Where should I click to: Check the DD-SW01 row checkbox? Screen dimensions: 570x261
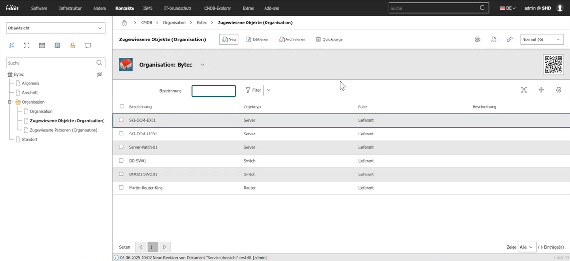point(121,161)
